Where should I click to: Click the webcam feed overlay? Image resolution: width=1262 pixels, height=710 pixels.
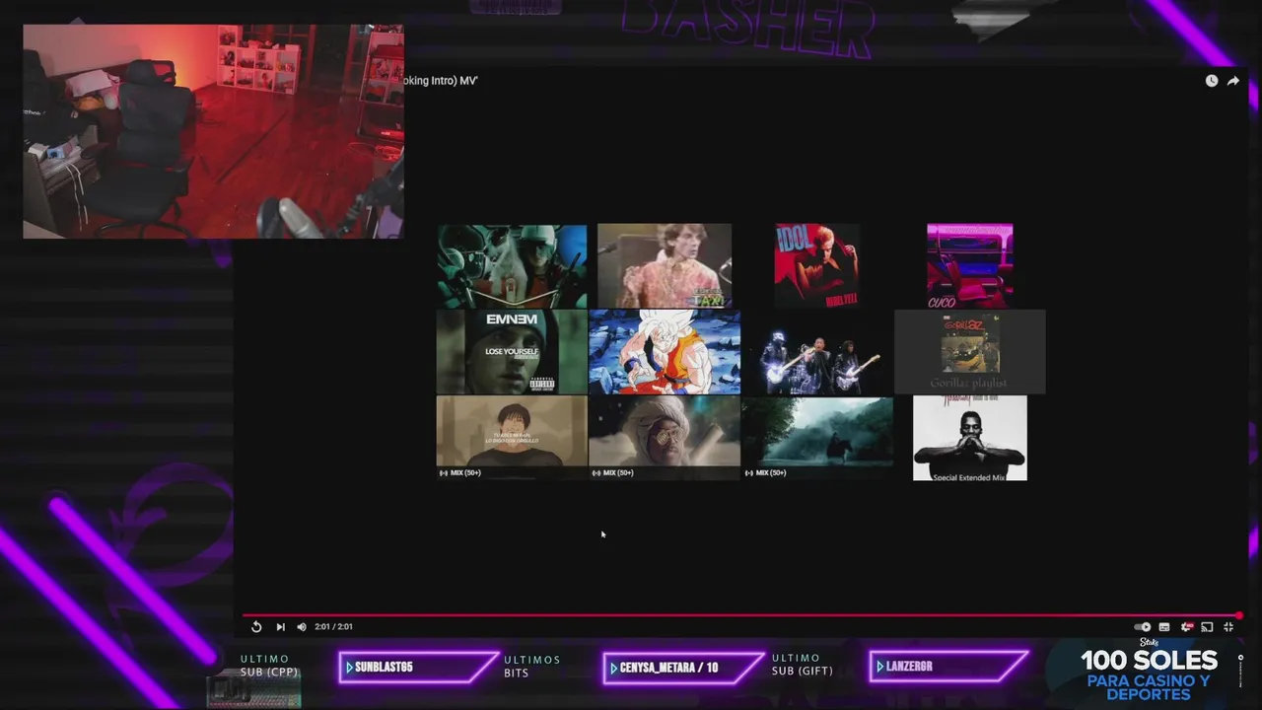[x=213, y=131]
